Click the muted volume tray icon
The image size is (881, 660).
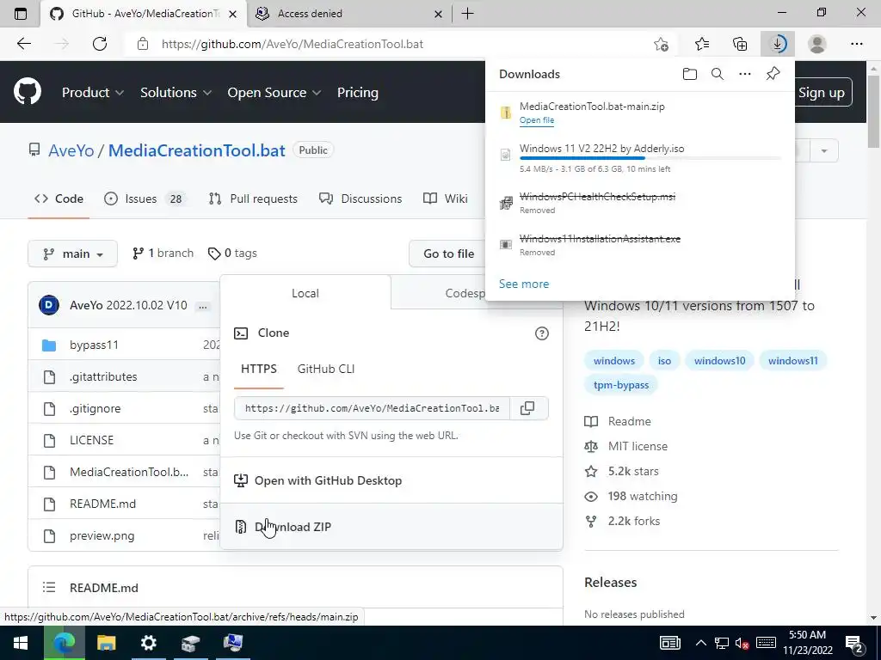point(742,643)
